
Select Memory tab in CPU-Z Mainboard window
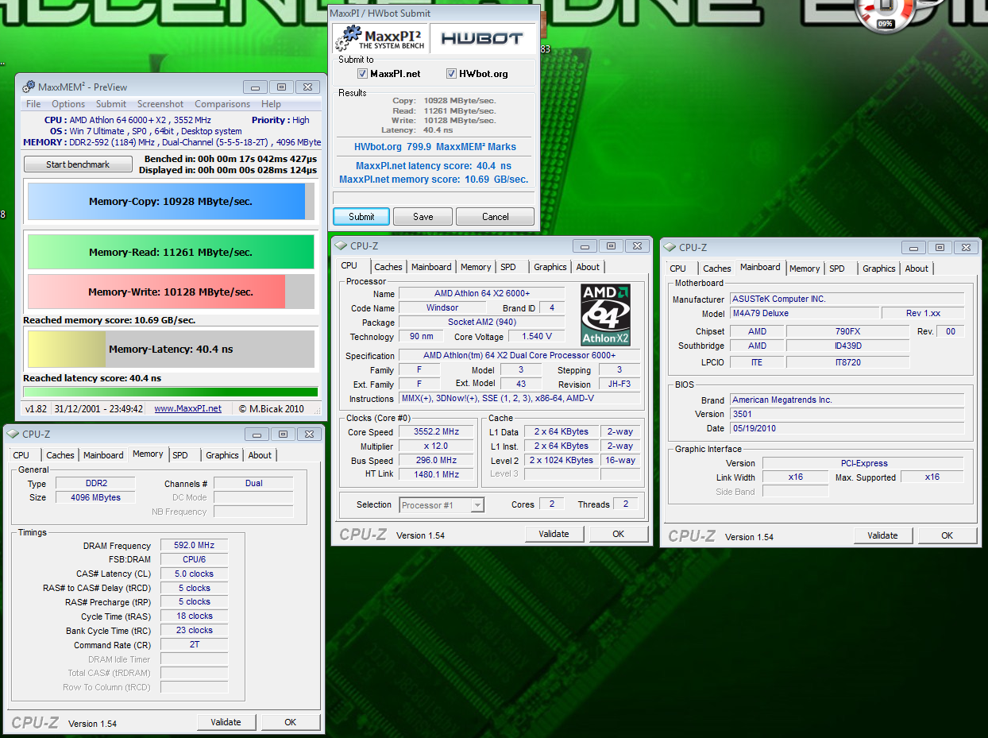805,269
